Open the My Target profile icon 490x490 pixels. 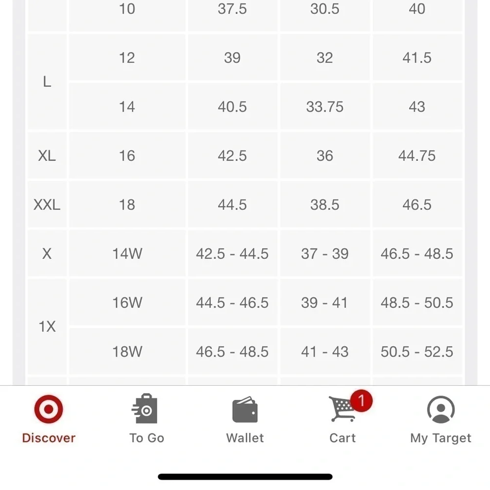[441, 409]
